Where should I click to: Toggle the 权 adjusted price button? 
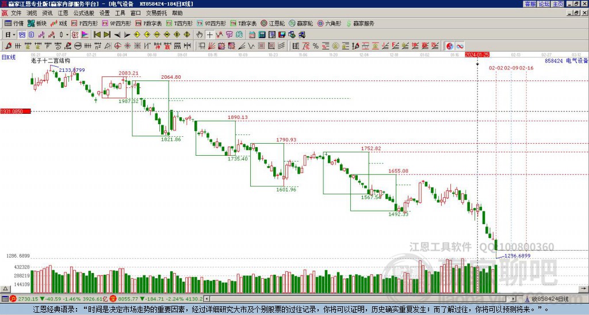pos(75,35)
